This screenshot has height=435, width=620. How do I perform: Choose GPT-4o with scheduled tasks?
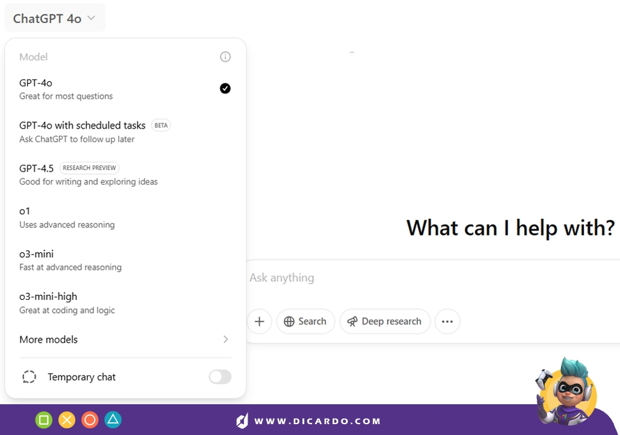click(x=125, y=132)
